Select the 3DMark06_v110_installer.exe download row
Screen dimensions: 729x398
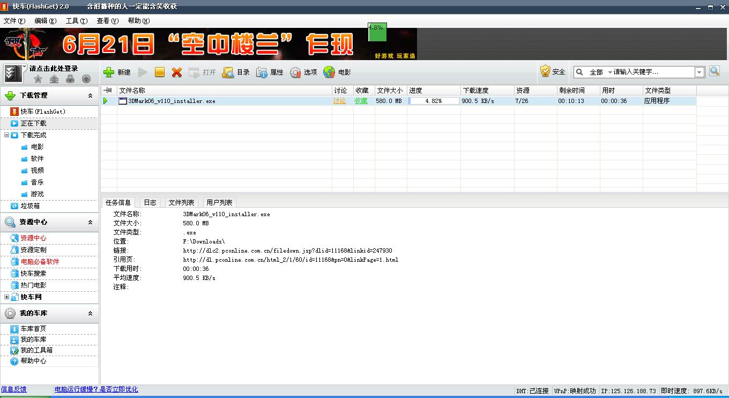(399, 101)
